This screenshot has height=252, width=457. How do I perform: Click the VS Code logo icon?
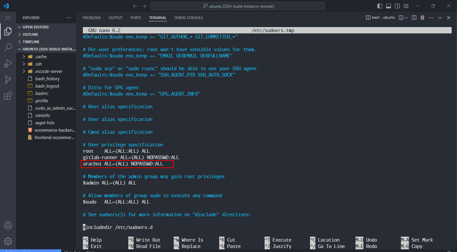coord(7,6)
